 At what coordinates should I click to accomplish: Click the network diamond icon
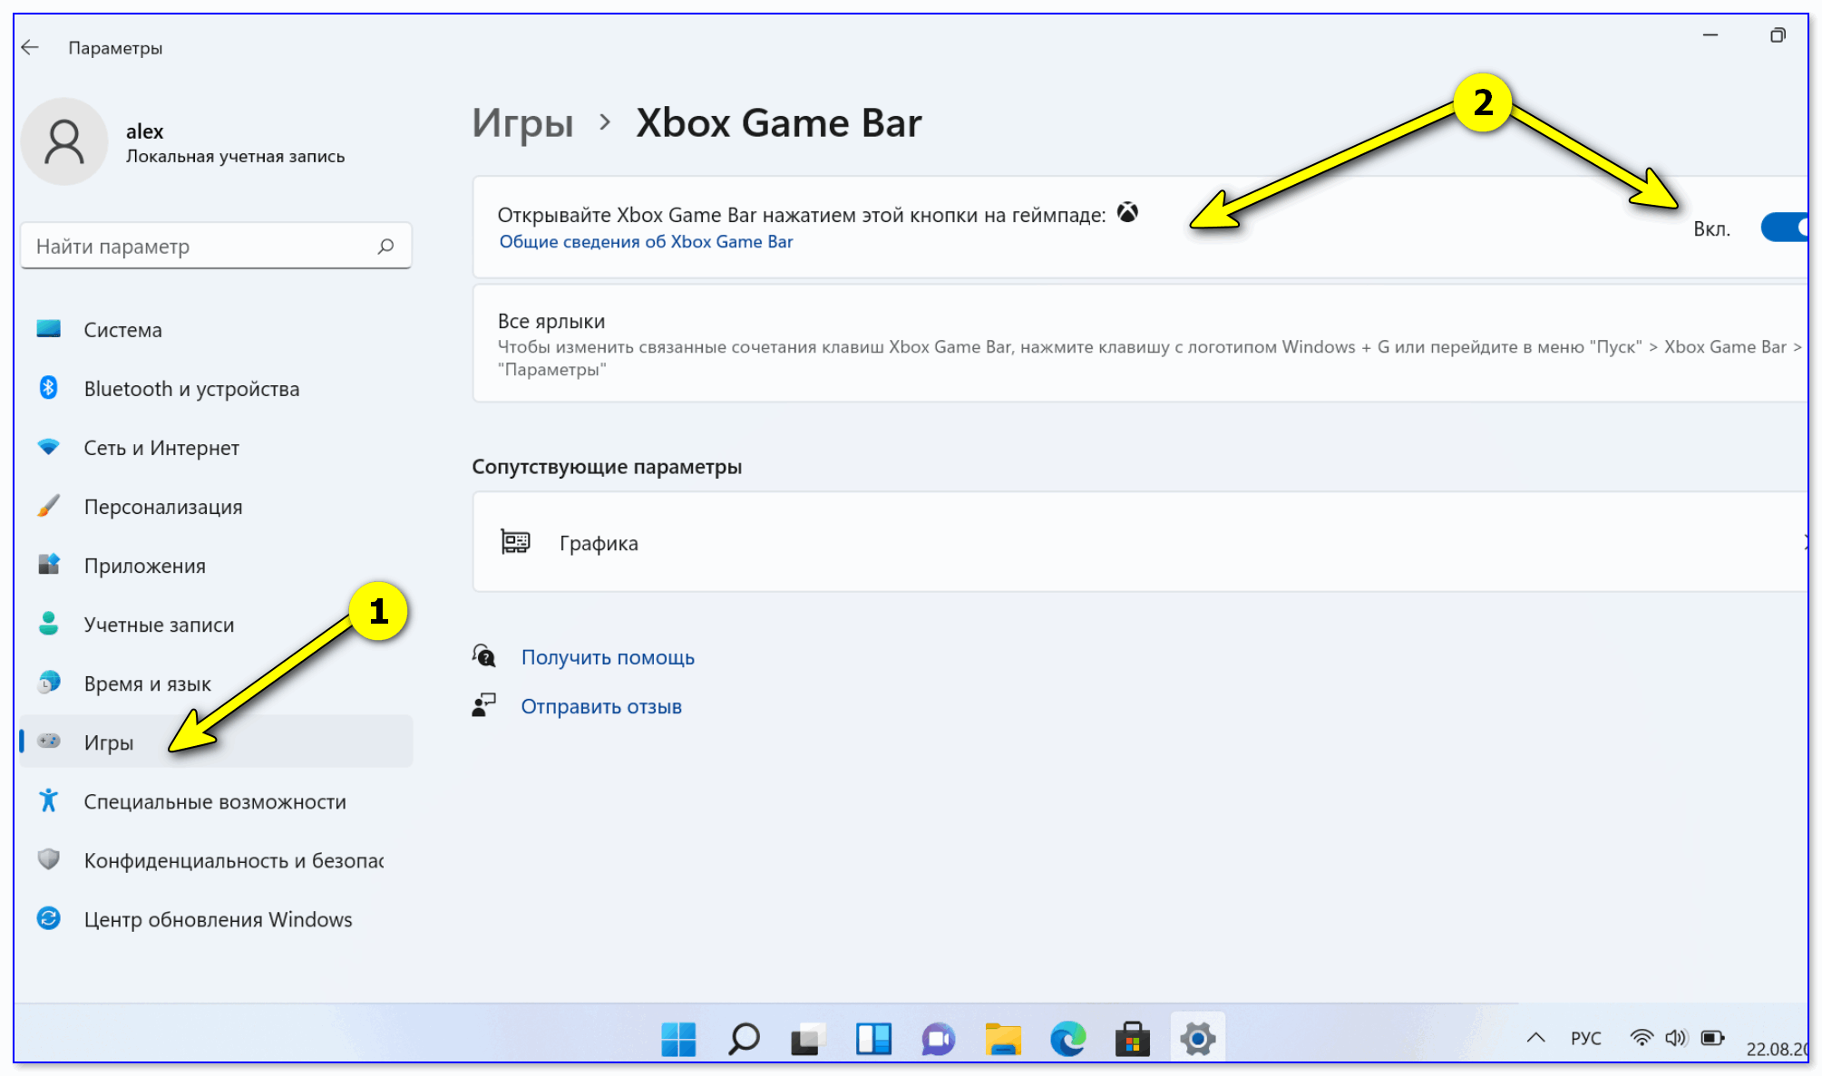(49, 447)
